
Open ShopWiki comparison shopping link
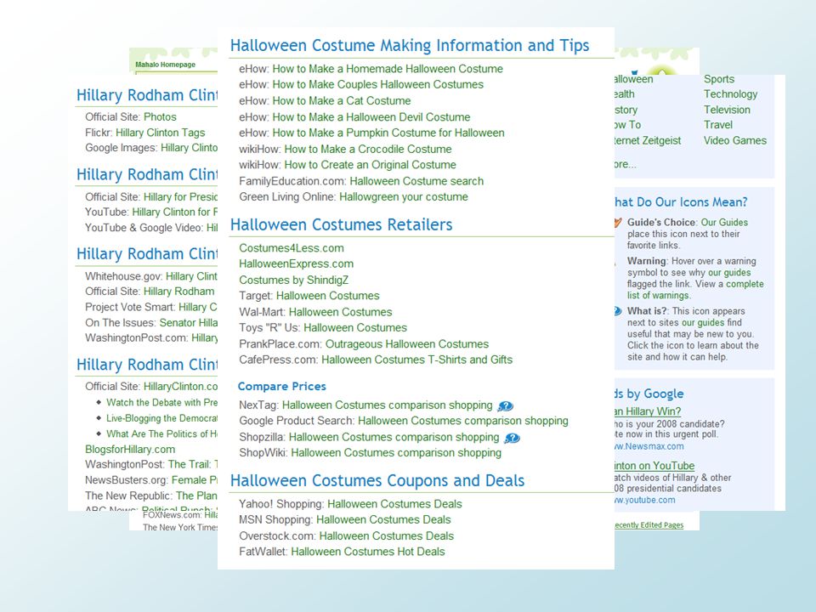coord(396,453)
